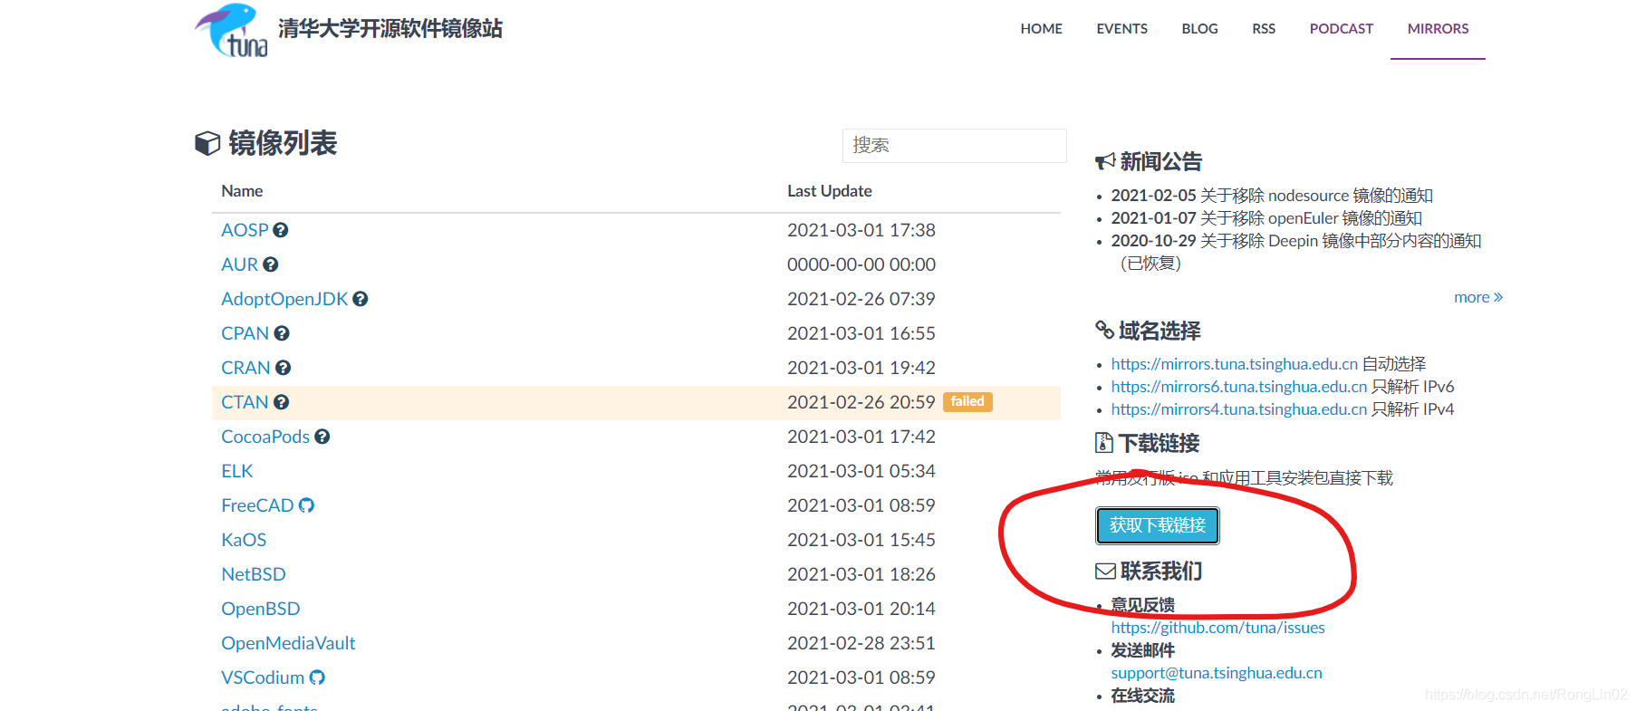Click the 清华大学开源软件镜像站 site title
Screen dimensions: 1636x711
click(x=390, y=29)
